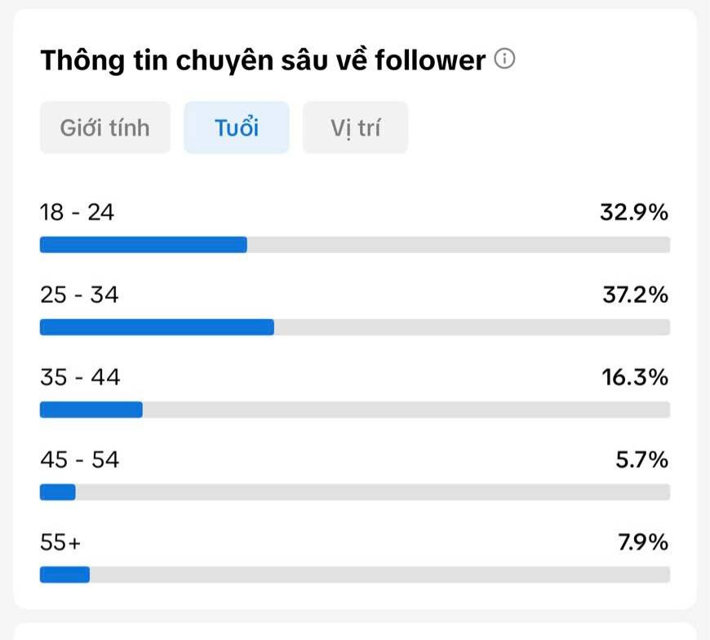Image resolution: width=710 pixels, height=640 pixels.
Task: Click the info icon beside follower insights title
Action: pyautogui.click(x=504, y=59)
